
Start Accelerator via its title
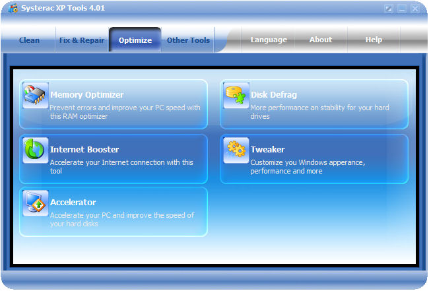[73, 202]
